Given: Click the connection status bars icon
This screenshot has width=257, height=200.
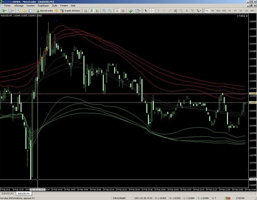Looking at the screenshot, I should (x=228, y=198).
